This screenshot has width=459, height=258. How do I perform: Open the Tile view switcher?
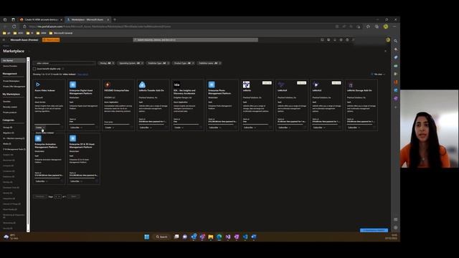(378, 75)
